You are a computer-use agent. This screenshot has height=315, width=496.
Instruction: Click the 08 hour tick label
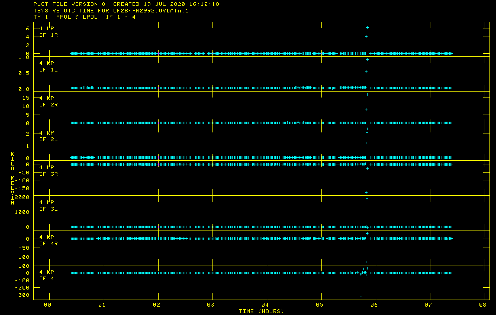[x=483, y=305]
